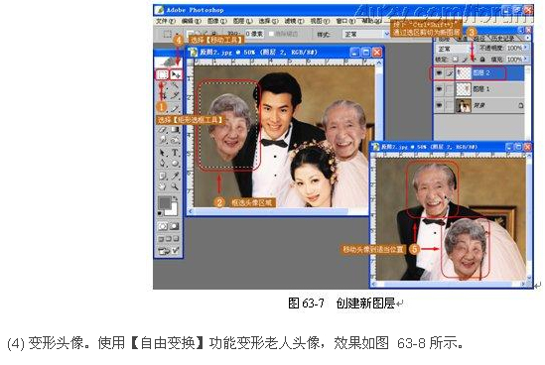Open 选择 menu
The height and width of the screenshot is (365, 545).
[268, 21]
